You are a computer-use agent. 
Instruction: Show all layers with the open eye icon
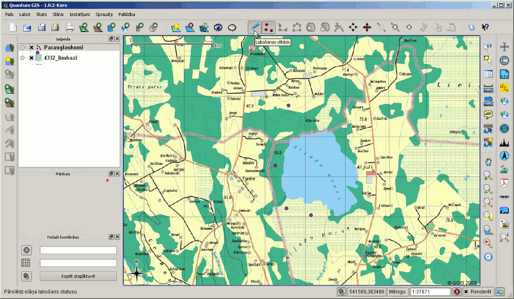[x=218, y=27]
